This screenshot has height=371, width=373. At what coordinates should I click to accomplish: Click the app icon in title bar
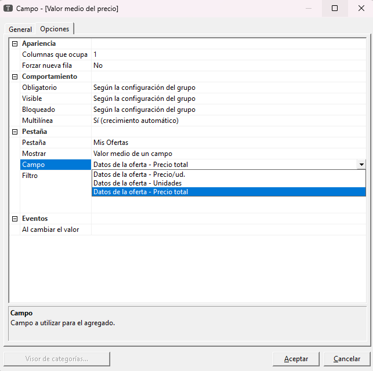coord(9,9)
